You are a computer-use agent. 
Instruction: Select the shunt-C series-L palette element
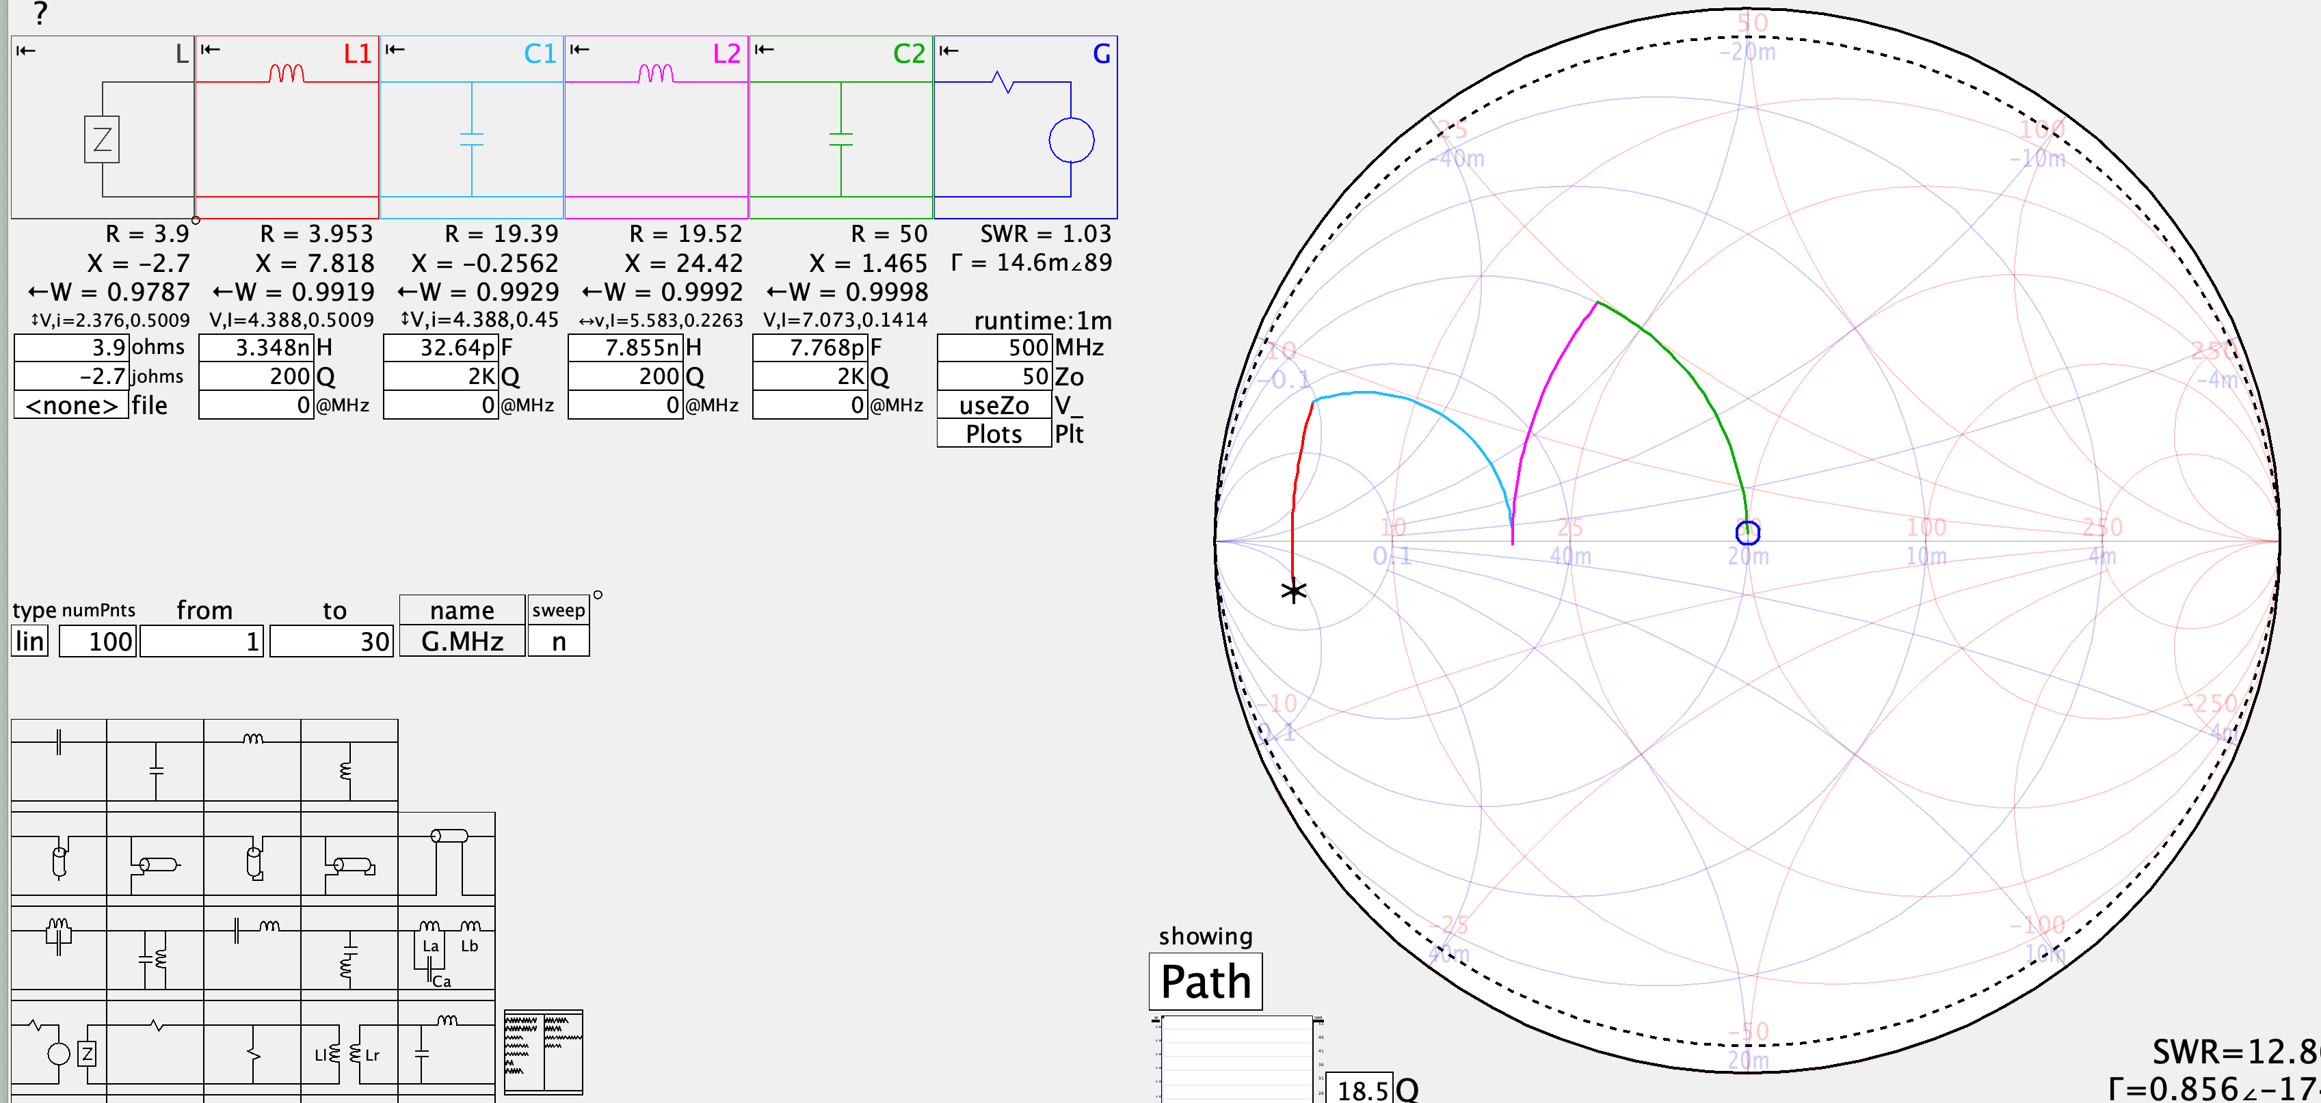tap(447, 1043)
